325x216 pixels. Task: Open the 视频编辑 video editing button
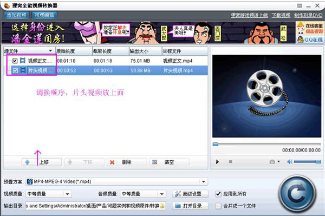[x=44, y=15]
